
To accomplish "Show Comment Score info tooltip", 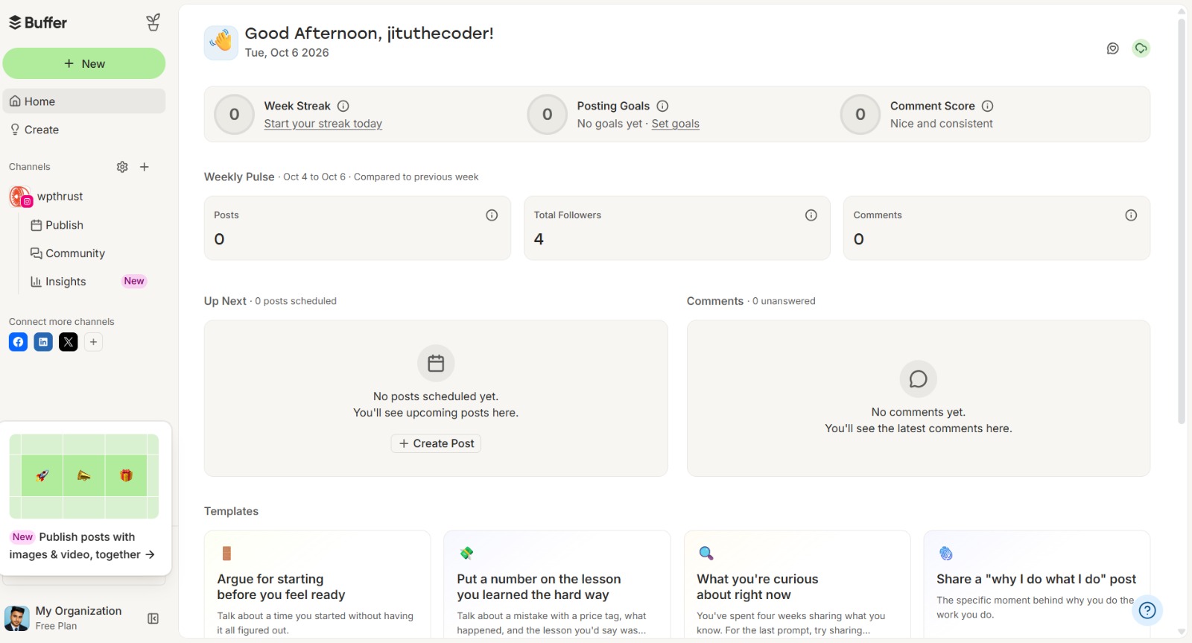I will [x=987, y=106].
